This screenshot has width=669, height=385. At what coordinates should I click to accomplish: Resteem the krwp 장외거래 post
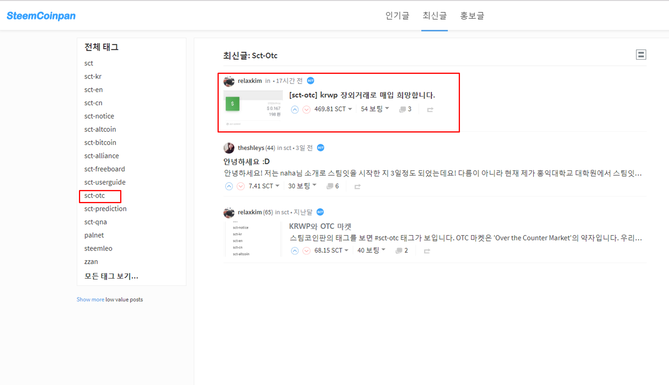pyautogui.click(x=430, y=110)
